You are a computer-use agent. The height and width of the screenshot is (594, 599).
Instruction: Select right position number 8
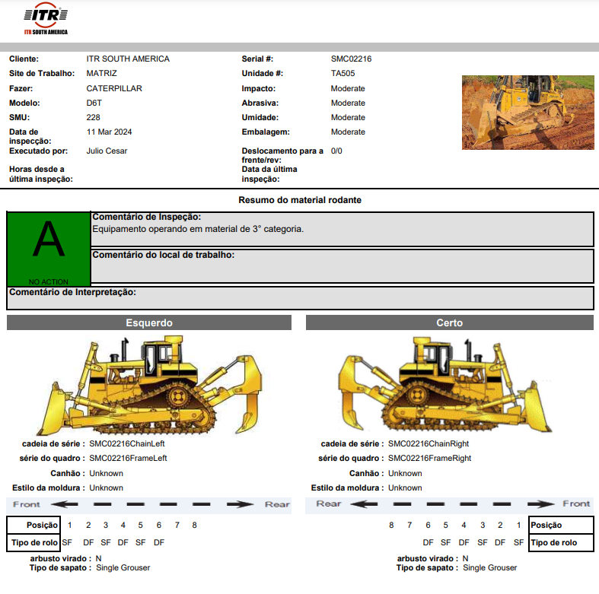(x=391, y=526)
